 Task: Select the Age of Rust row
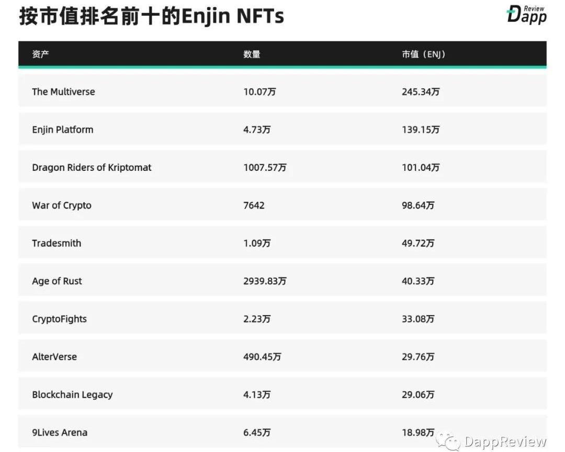point(57,281)
